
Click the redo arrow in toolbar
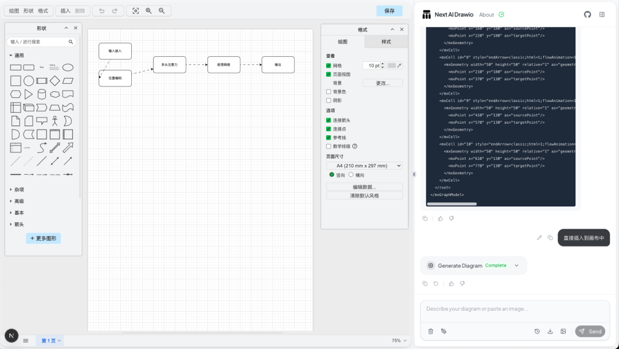pos(115,11)
